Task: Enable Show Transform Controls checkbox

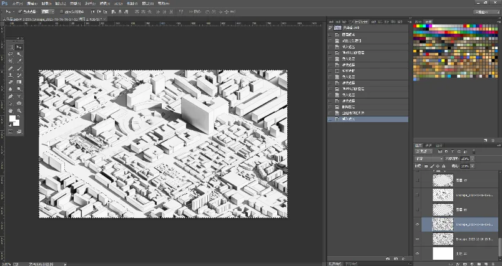Action: coord(62,12)
